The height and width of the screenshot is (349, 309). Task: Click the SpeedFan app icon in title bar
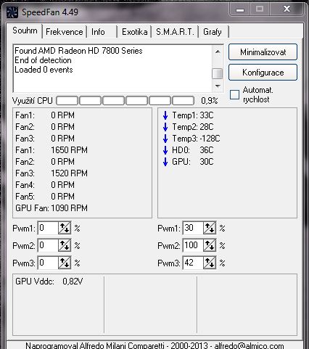coord(12,12)
